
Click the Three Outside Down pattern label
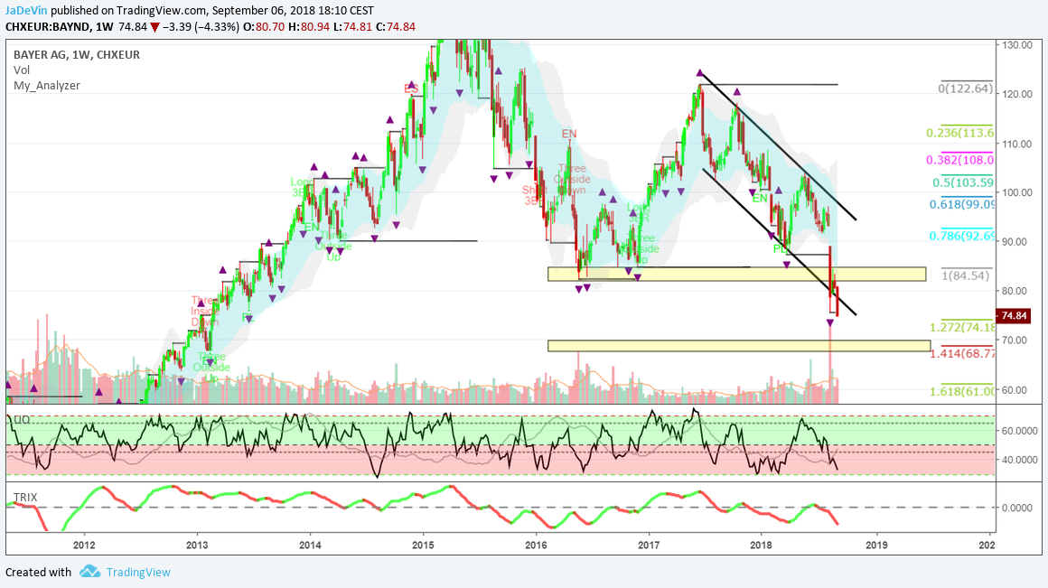click(572, 179)
